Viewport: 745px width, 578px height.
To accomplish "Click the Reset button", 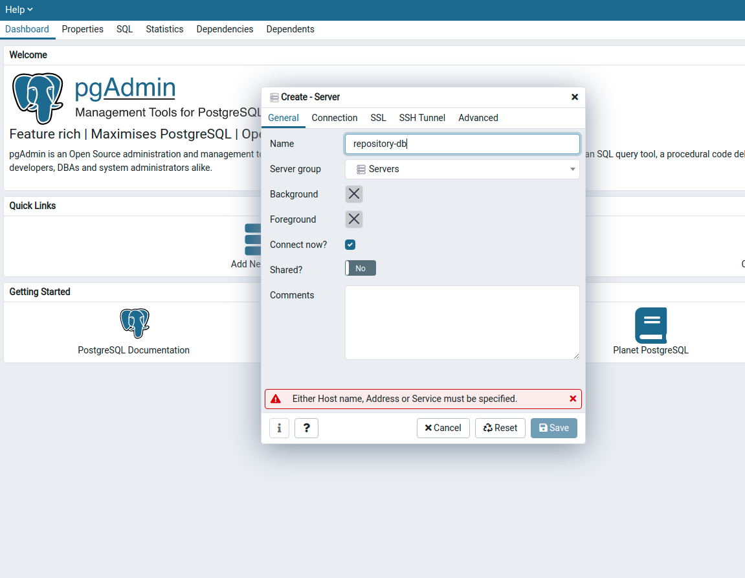I will (500, 428).
